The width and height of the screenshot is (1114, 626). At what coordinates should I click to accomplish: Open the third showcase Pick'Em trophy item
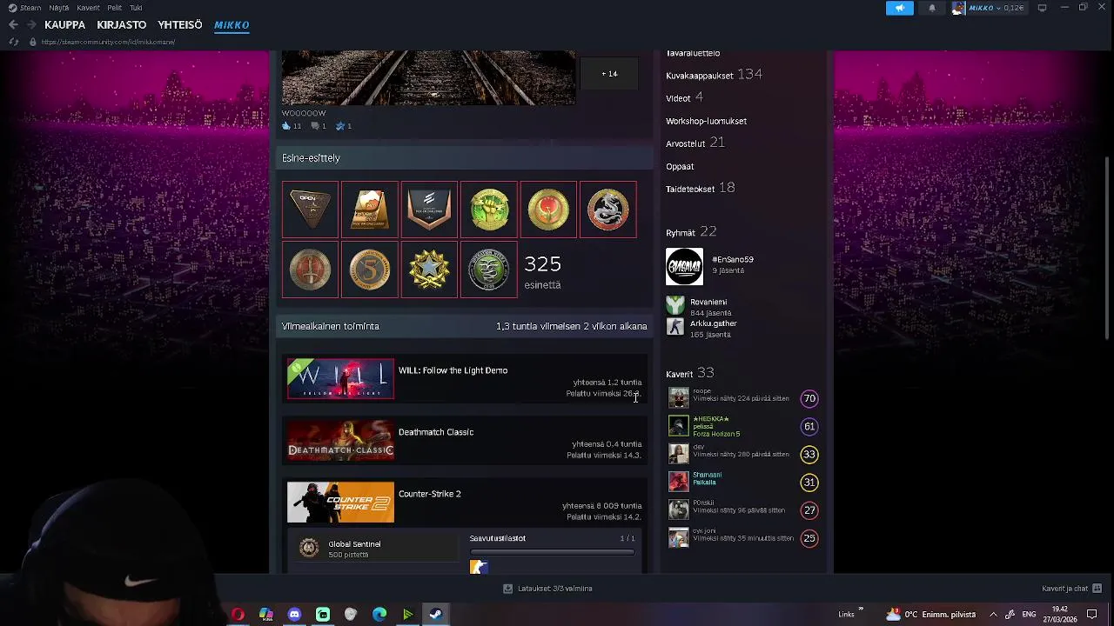tap(429, 210)
